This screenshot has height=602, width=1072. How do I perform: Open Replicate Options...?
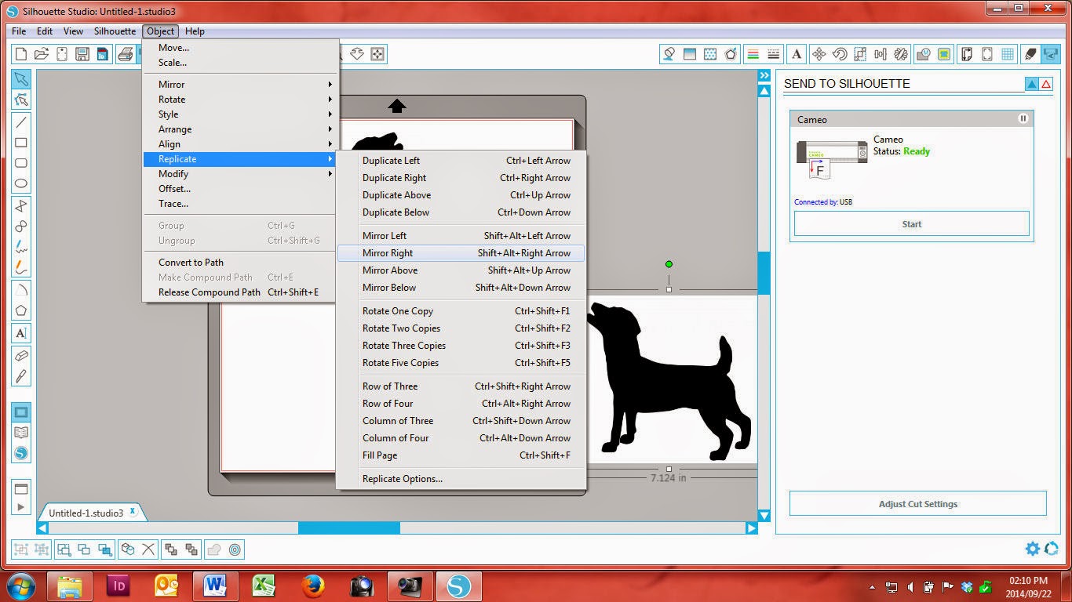click(x=461, y=479)
